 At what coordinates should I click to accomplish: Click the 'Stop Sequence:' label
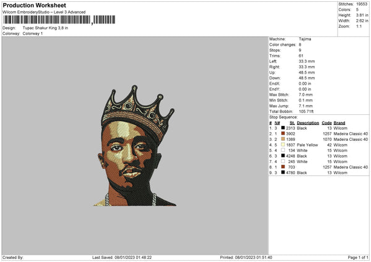283,117
